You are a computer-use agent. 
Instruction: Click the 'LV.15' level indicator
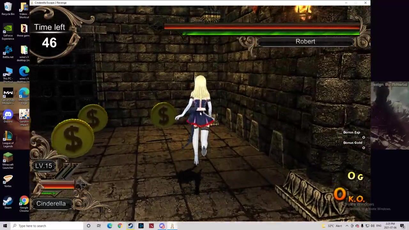(43, 166)
